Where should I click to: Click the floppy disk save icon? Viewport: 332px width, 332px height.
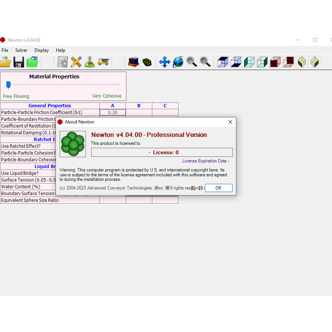(x=19, y=62)
